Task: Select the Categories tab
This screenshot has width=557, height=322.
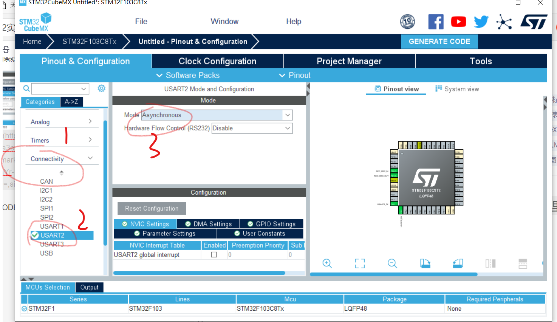Action: click(40, 102)
